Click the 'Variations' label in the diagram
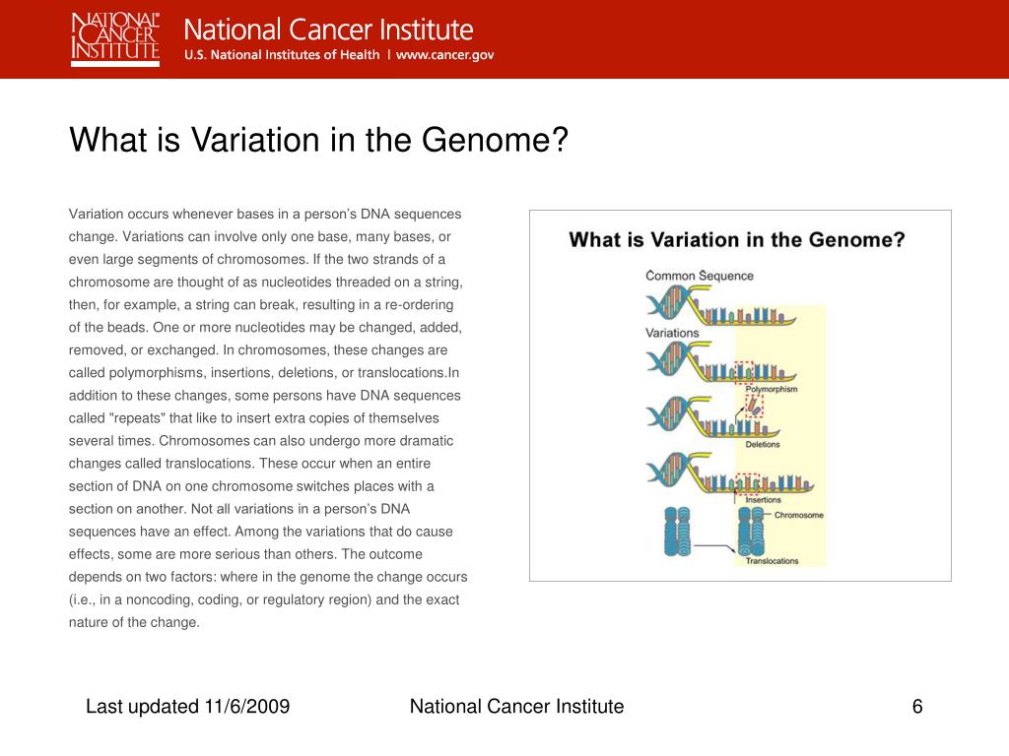The width and height of the screenshot is (1009, 756). tap(672, 333)
